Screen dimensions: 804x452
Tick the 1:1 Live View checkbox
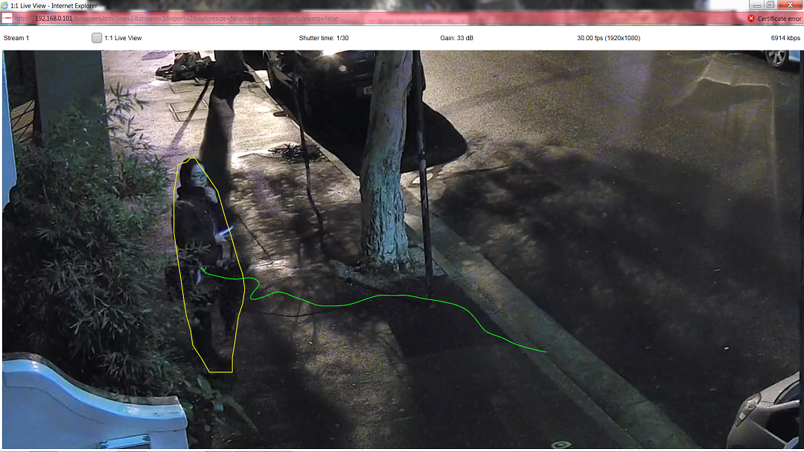(97, 38)
